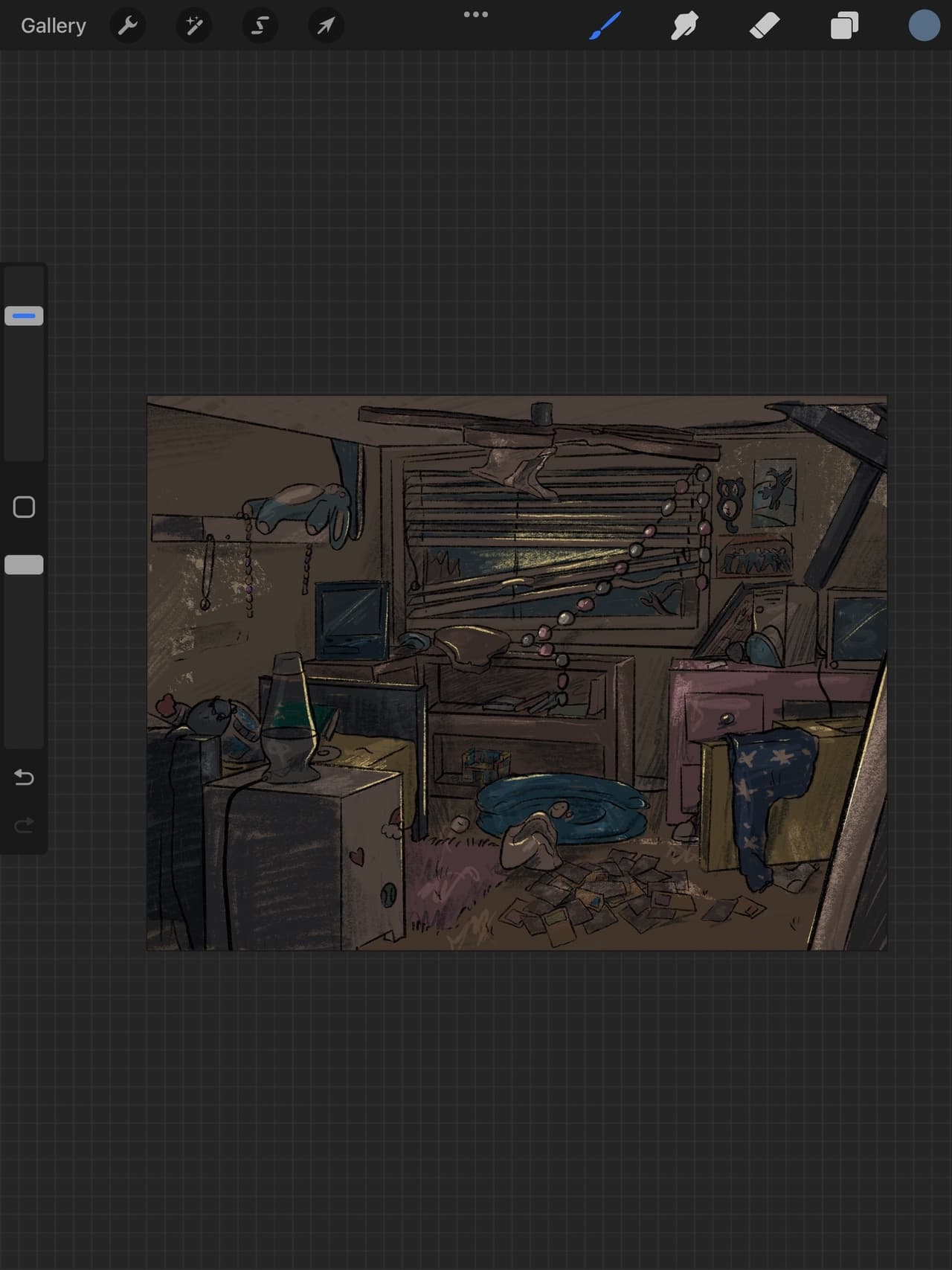Open the Adjustments magic wand menu
This screenshot has width=952, height=1270.
[194, 26]
